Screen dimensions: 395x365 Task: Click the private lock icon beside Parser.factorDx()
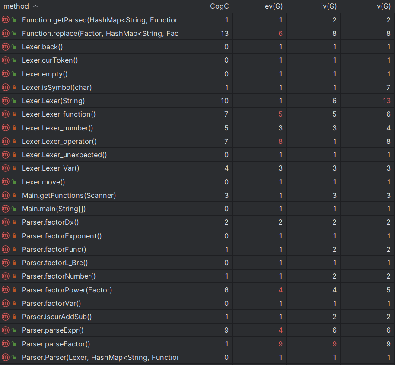coord(14,222)
